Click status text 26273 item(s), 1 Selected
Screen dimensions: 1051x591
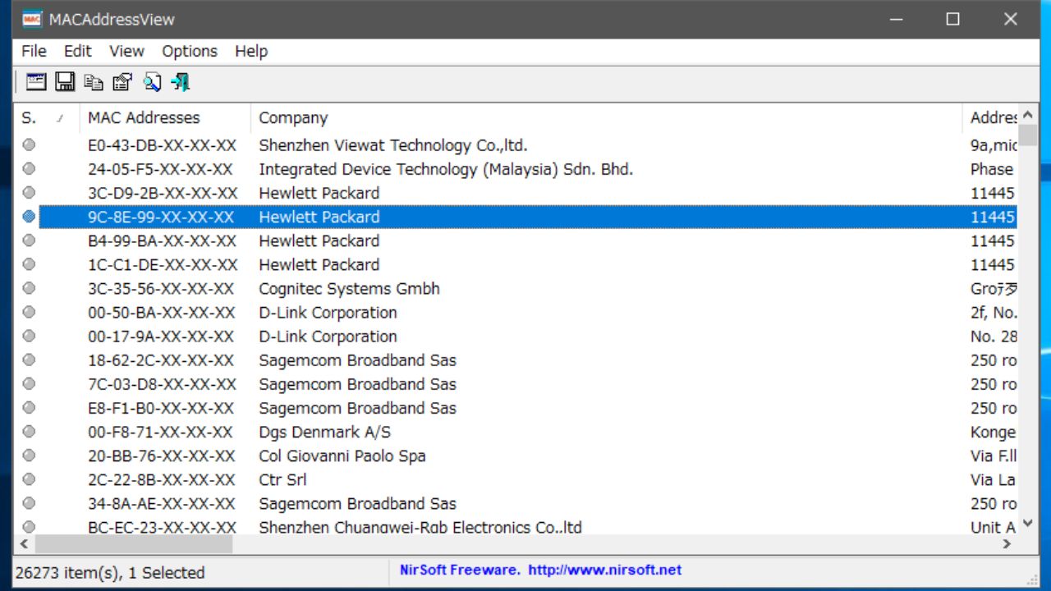click(110, 572)
